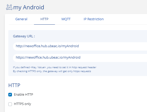Click the HTTPS only label text
This screenshot has height=112, width=147.
tap(22, 104)
